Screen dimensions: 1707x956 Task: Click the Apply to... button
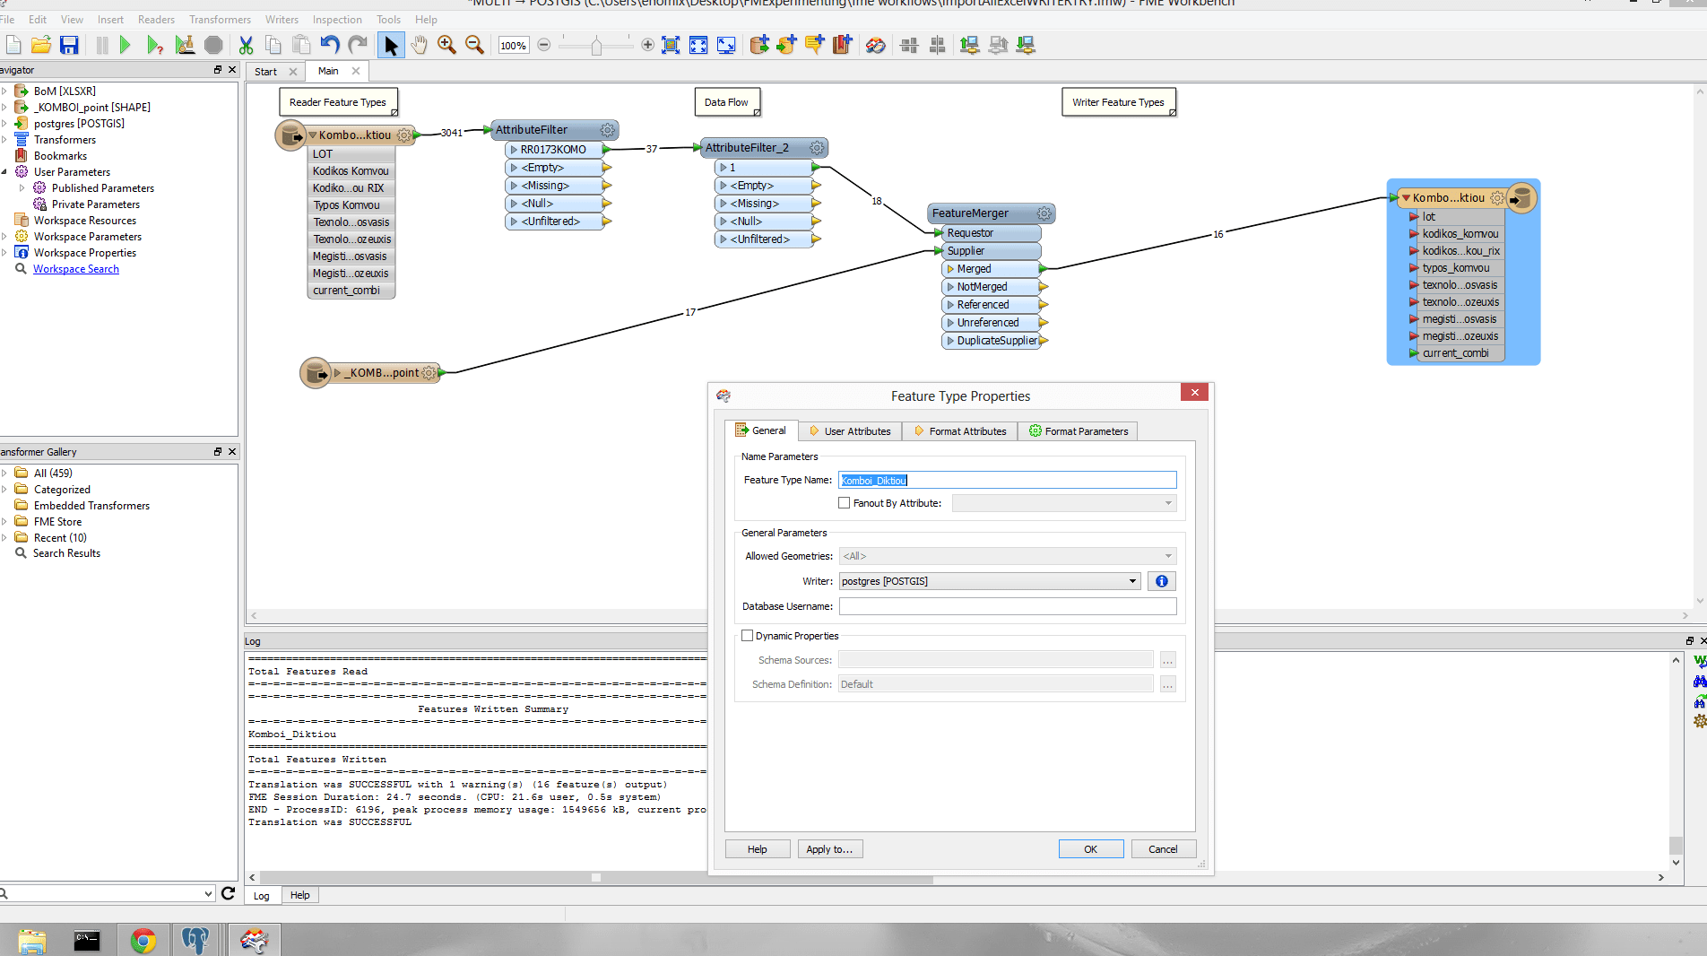(x=829, y=848)
